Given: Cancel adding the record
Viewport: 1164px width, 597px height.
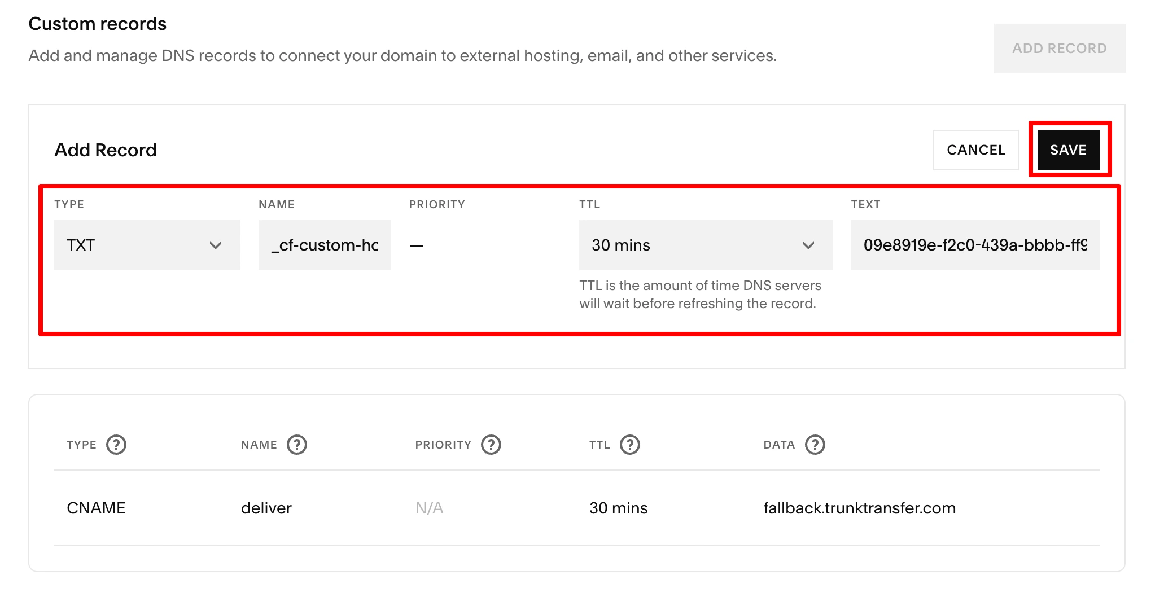Looking at the screenshot, I should 976,150.
